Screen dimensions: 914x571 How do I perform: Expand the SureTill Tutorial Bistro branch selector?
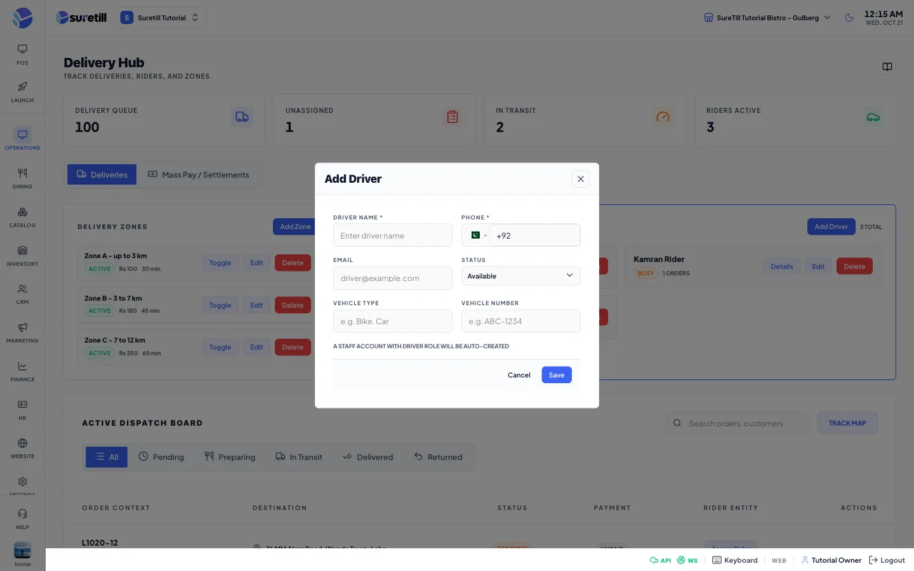(x=767, y=18)
